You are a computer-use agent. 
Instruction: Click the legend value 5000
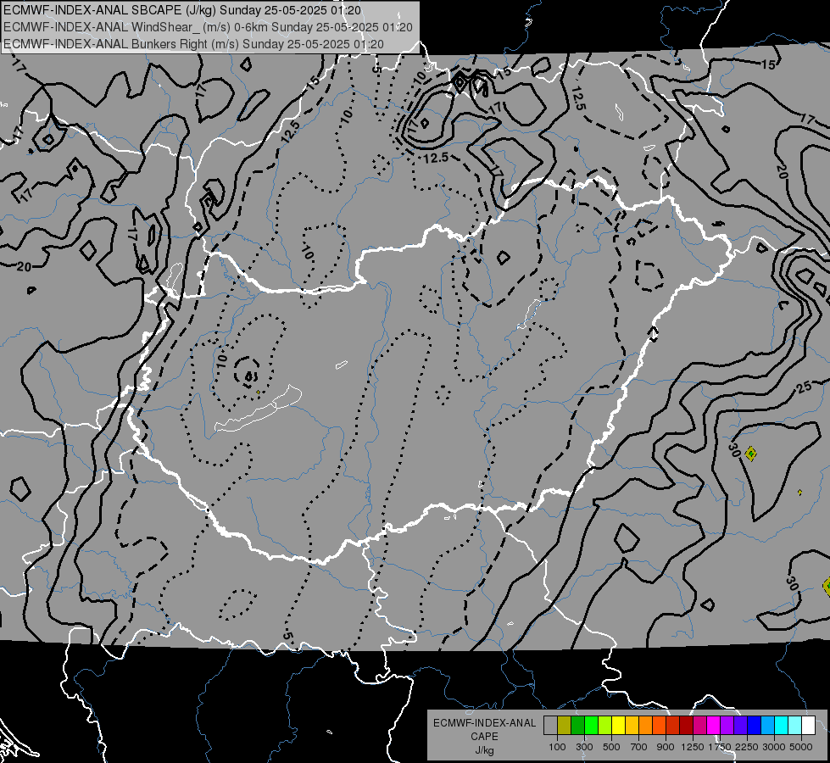pyautogui.click(x=801, y=747)
